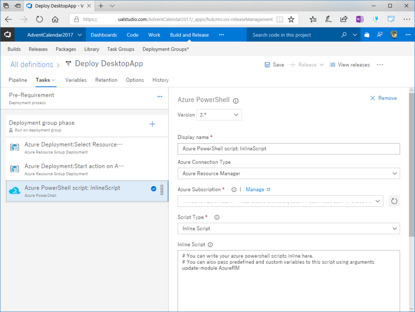
Task: Click View releases button
Action: [349, 65]
